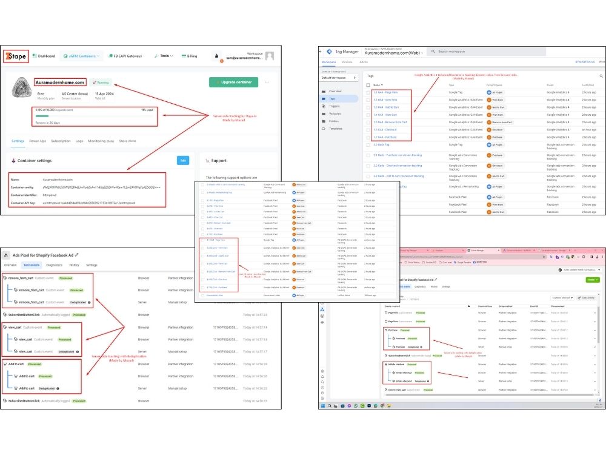Expand the parent Purchase row chevron

point(595,331)
